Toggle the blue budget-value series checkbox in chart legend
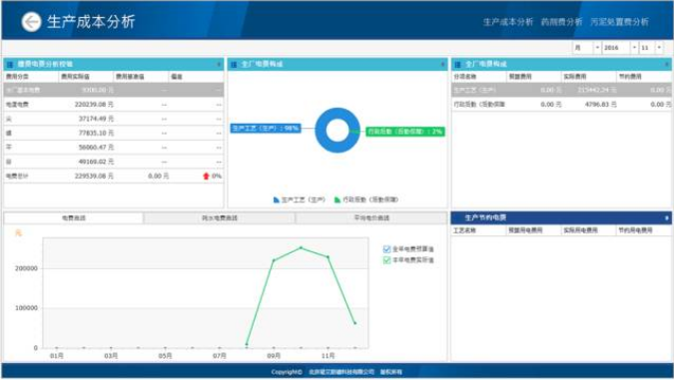674x380 pixels. (x=386, y=249)
